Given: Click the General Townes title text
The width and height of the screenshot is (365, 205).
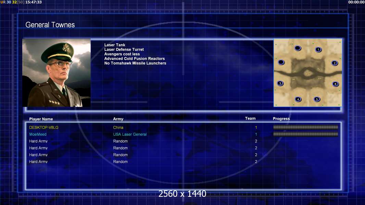Looking at the screenshot, I should tap(50, 25).
